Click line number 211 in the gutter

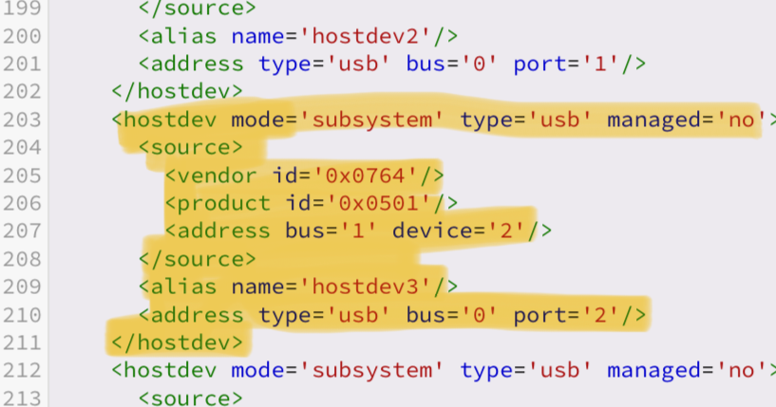click(22, 342)
